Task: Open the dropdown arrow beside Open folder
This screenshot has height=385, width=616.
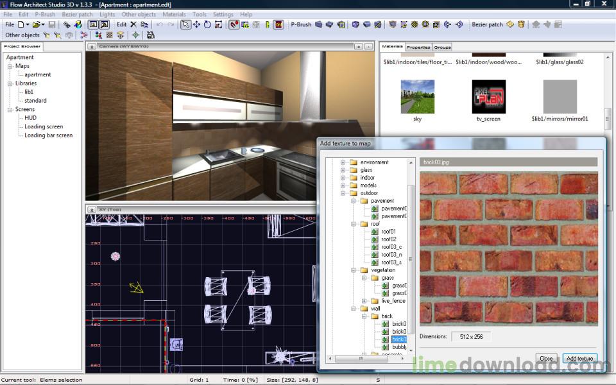Action: click(x=43, y=24)
